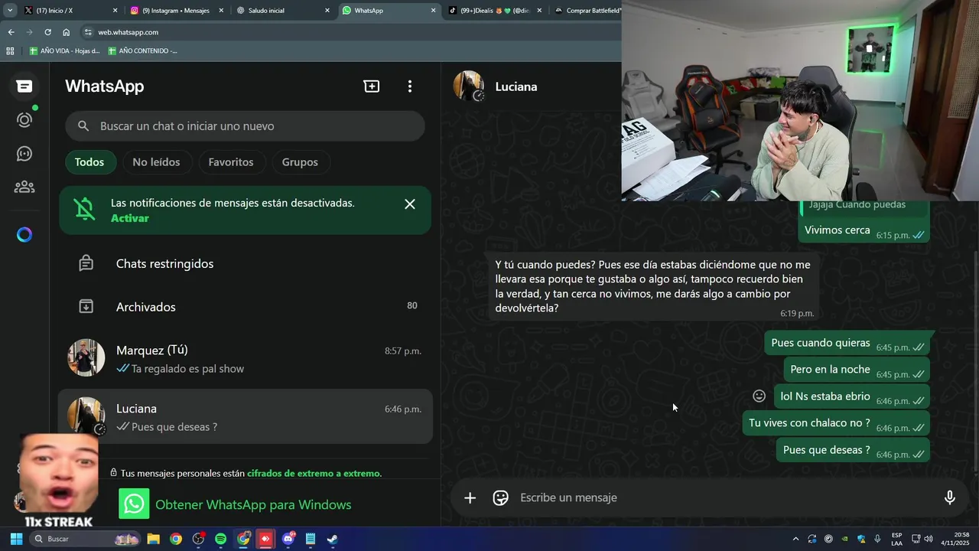Select the Todos filter
Viewport: 979px width, 551px height.
click(x=89, y=162)
